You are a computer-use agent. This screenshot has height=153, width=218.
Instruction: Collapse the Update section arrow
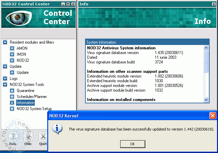tap(5, 66)
